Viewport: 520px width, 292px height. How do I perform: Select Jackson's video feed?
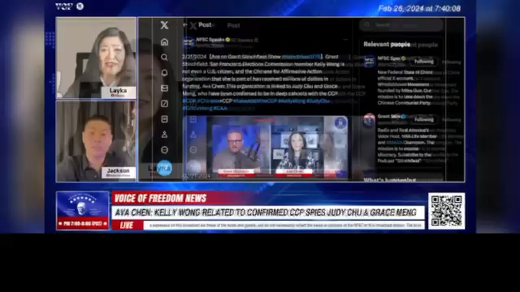(x=96, y=141)
